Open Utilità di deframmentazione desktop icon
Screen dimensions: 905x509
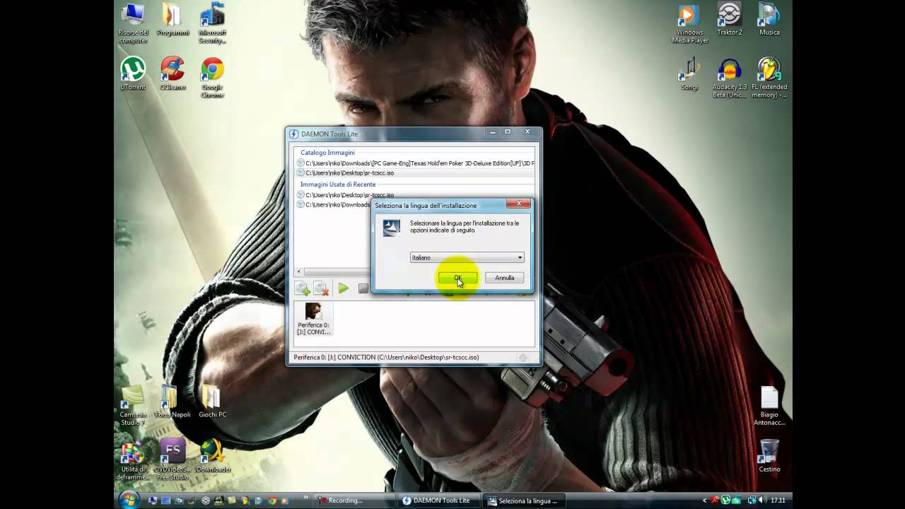133,460
